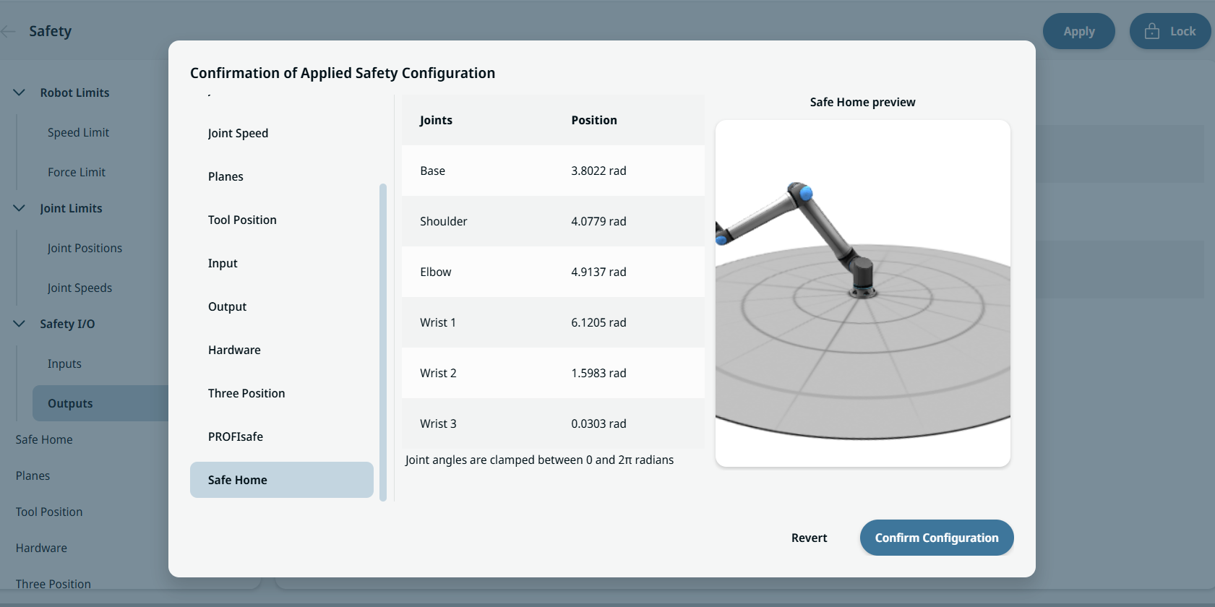Open Speed Limit in the sidebar
This screenshot has height=607, width=1215.
tap(78, 132)
